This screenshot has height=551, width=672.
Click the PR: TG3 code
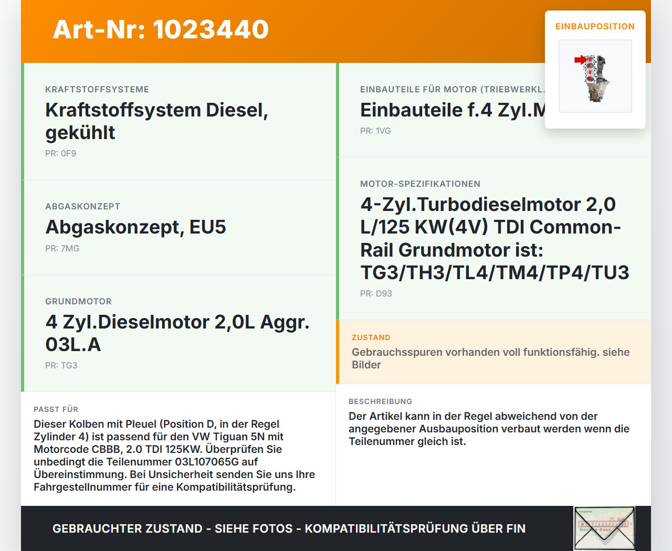(x=61, y=365)
